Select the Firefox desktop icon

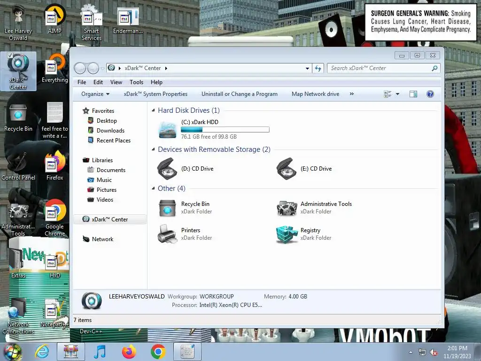(x=54, y=166)
